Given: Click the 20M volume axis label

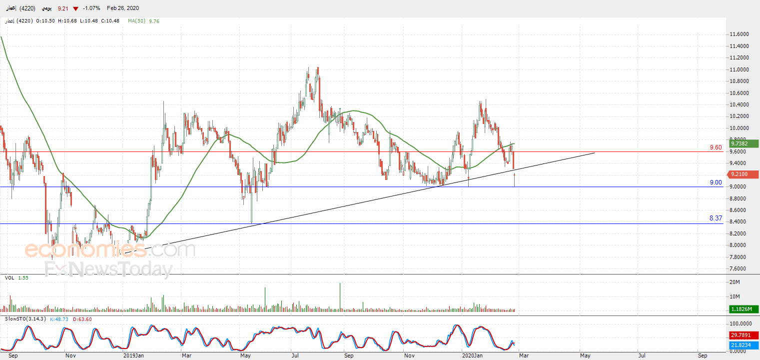Looking at the screenshot, I should 735,282.
